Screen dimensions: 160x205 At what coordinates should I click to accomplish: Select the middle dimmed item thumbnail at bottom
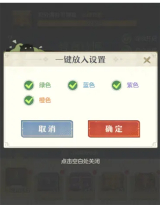[80, 182]
